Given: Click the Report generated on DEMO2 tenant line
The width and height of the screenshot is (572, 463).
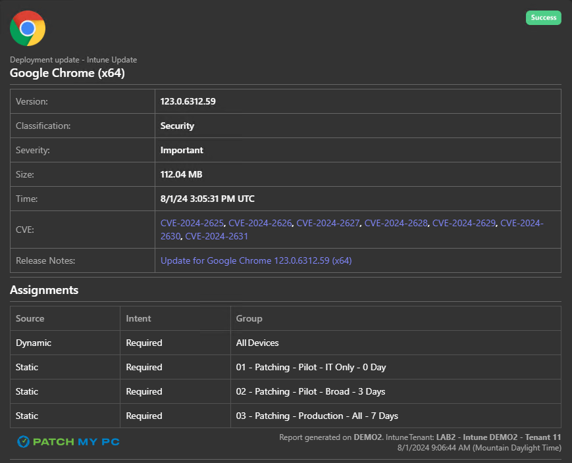Looking at the screenshot, I should 420,437.
